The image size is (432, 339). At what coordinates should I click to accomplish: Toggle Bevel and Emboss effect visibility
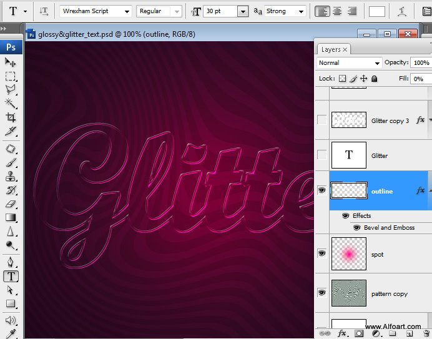[358, 228]
